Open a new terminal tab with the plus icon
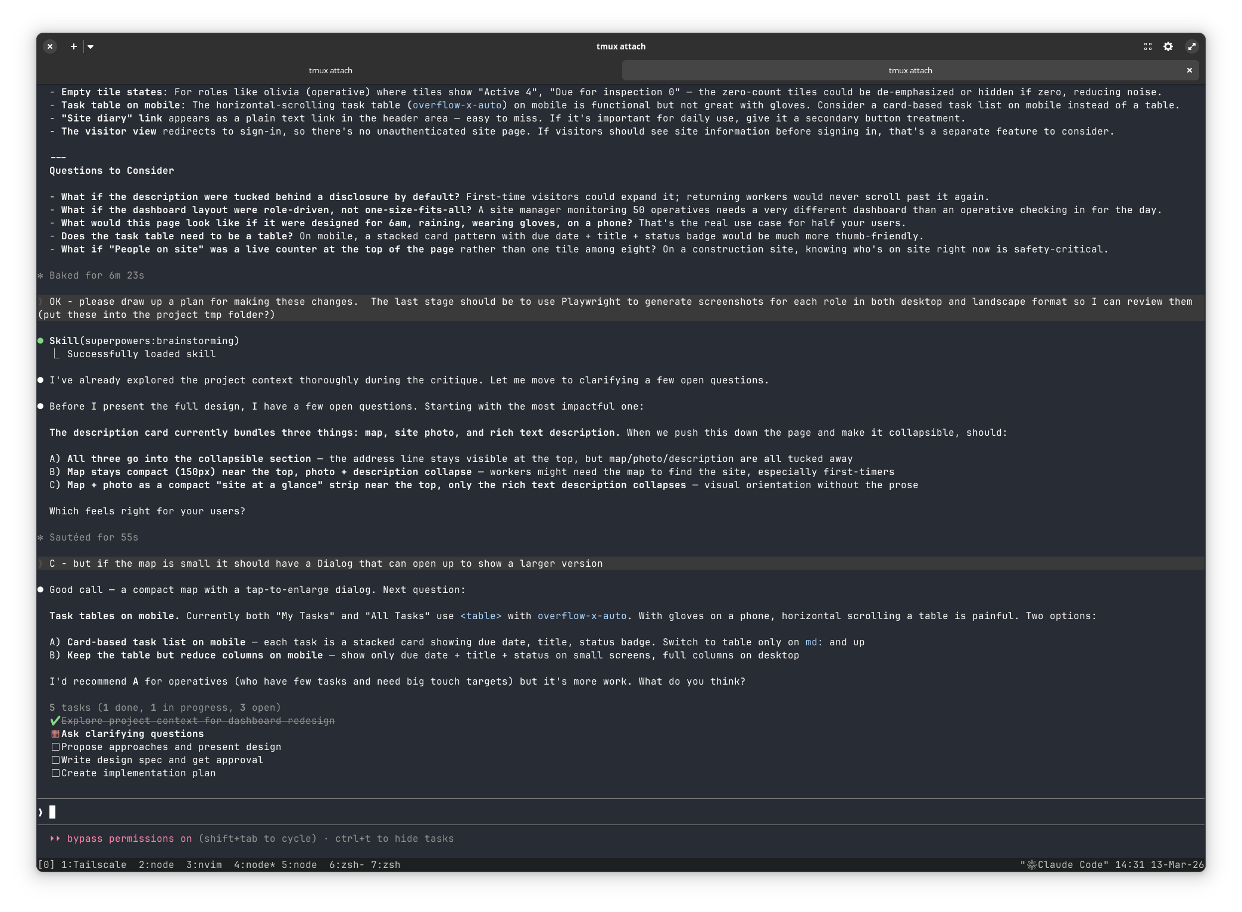 73,46
